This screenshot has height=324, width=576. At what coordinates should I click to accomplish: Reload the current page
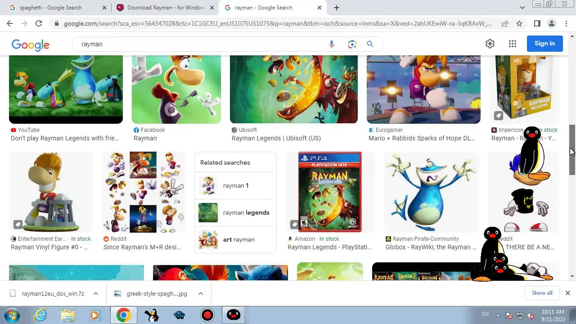coord(39,23)
